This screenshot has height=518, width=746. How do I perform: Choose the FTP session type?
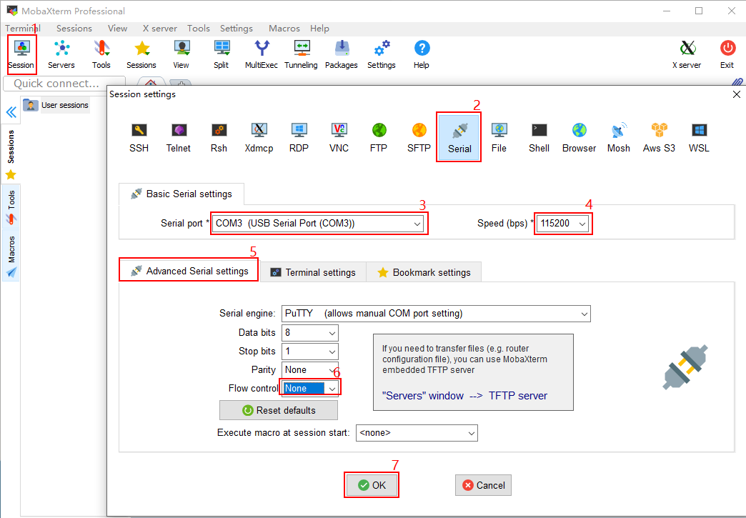pyautogui.click(x=379, y=138)
